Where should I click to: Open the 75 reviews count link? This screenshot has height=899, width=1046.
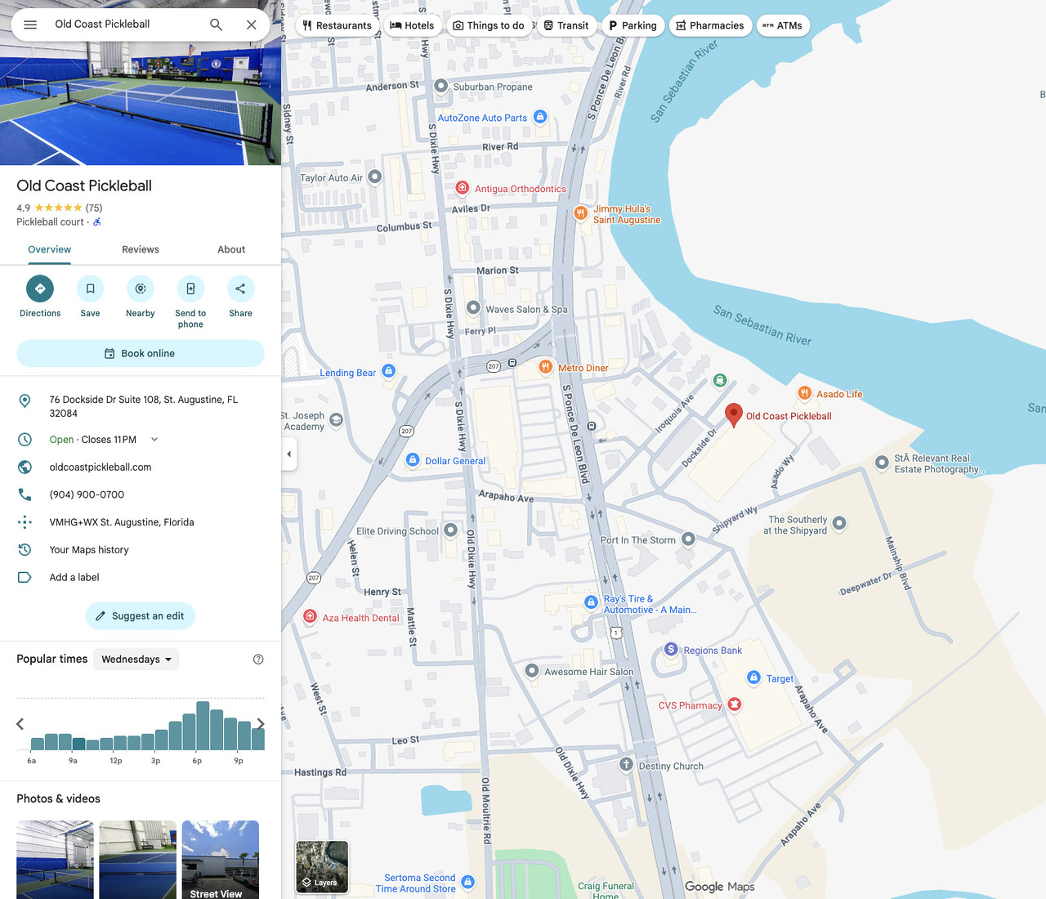94,208
